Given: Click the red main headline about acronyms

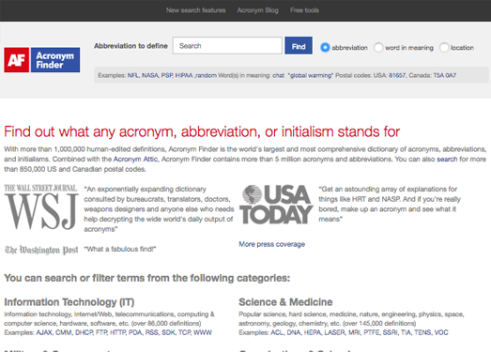Looking at the screenshot, I should tap(202, 131).
